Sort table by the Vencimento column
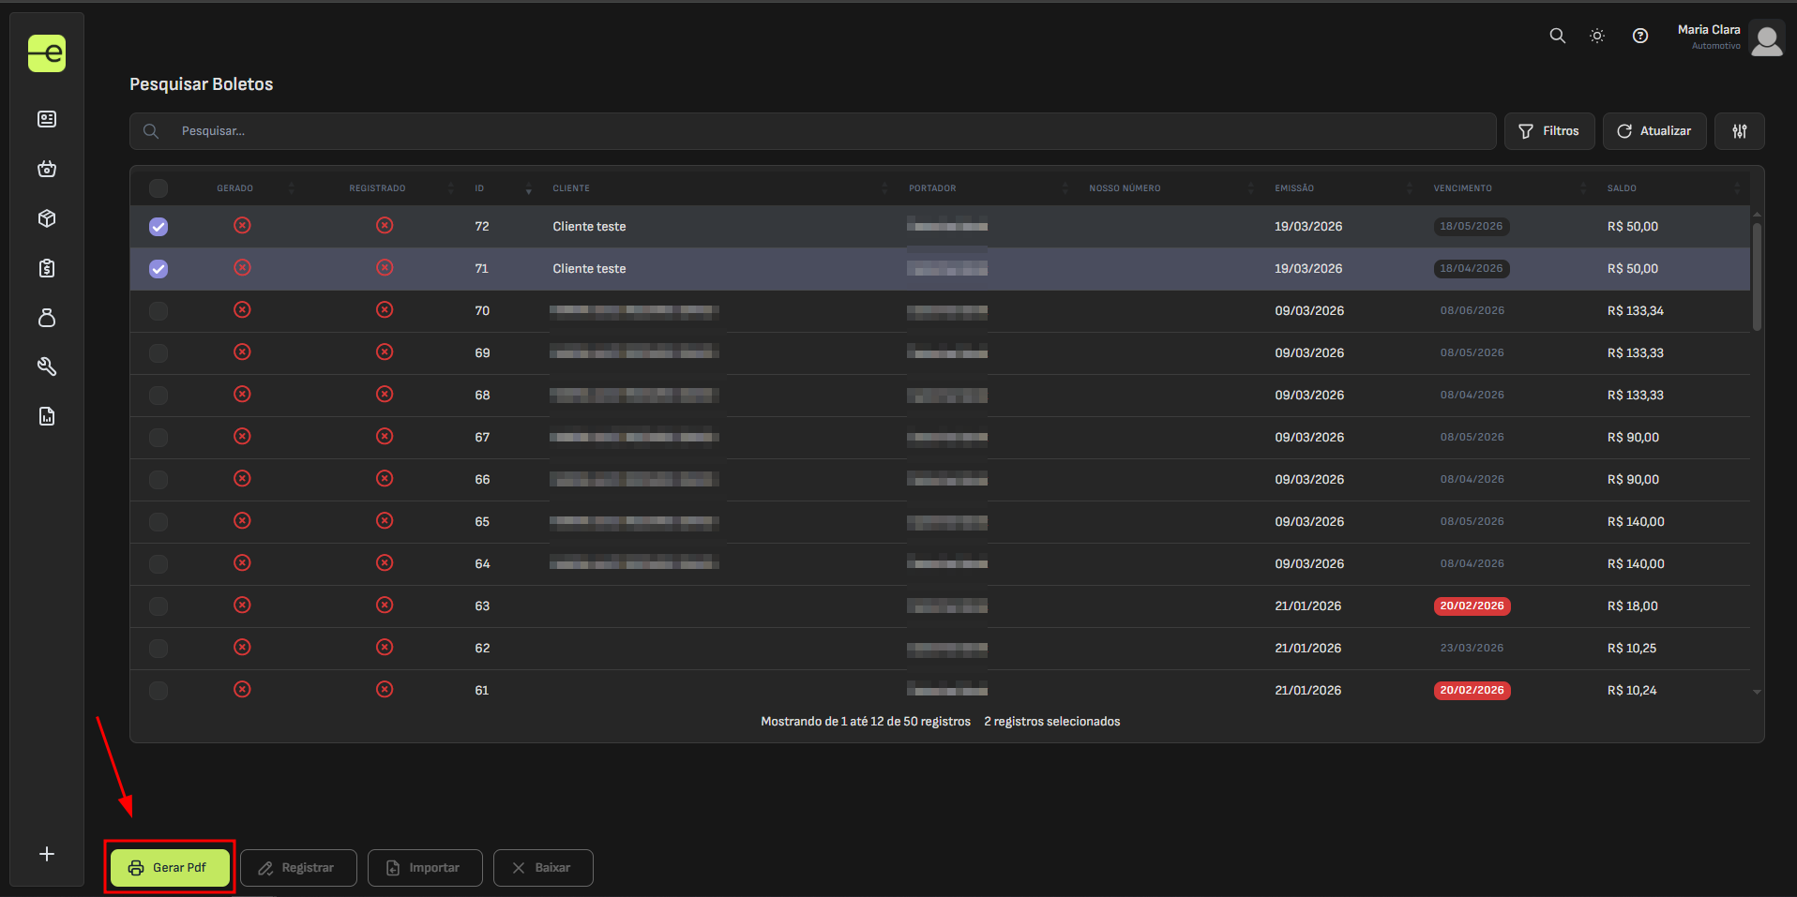Viewport: 1797px width, 897px height. (1462, 188)
